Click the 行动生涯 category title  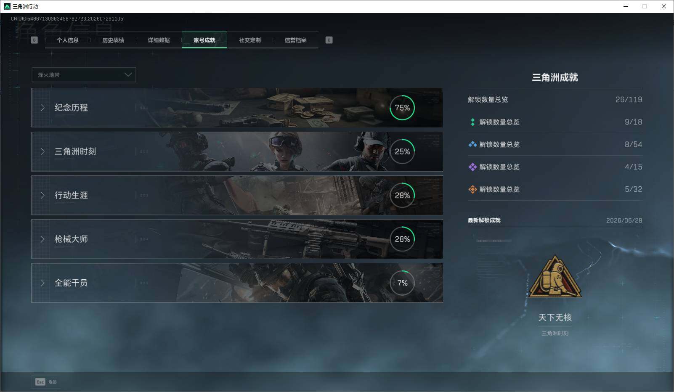[x=71, y=195]
